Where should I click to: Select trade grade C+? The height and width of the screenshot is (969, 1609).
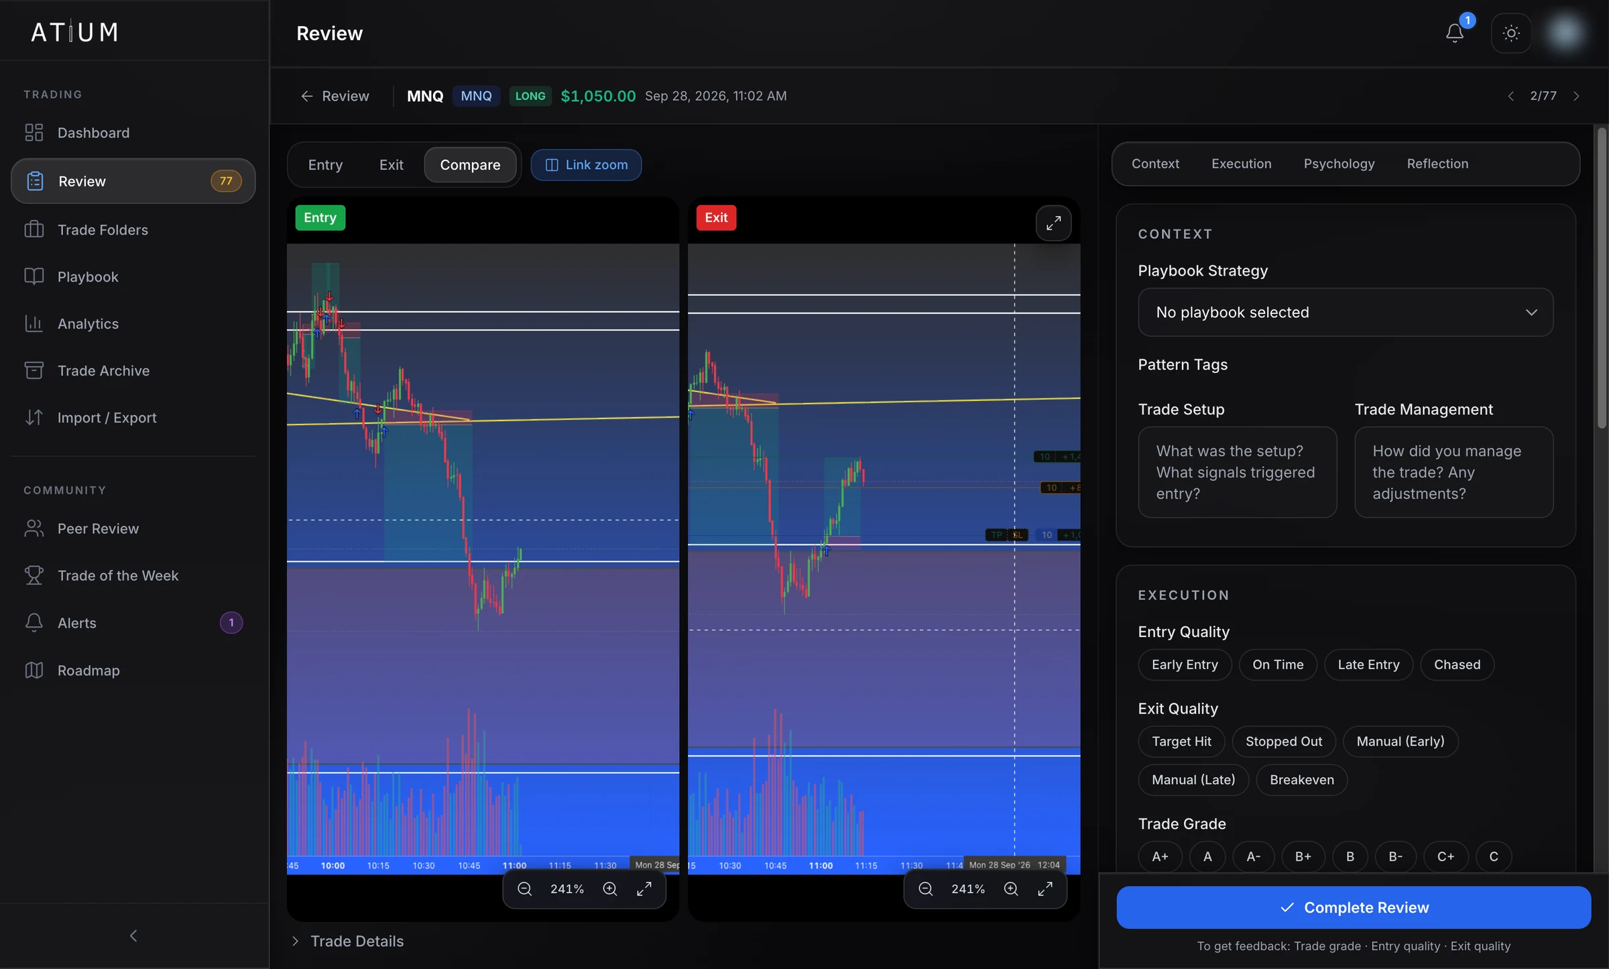coord(1445,857)
